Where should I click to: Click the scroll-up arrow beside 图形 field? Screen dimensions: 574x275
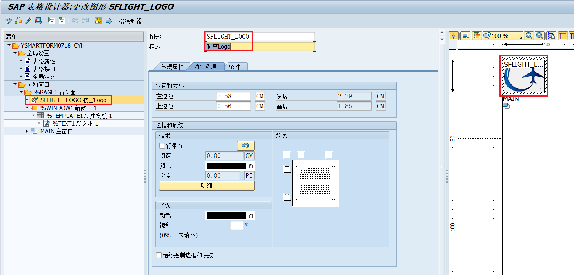pos(442,32)
